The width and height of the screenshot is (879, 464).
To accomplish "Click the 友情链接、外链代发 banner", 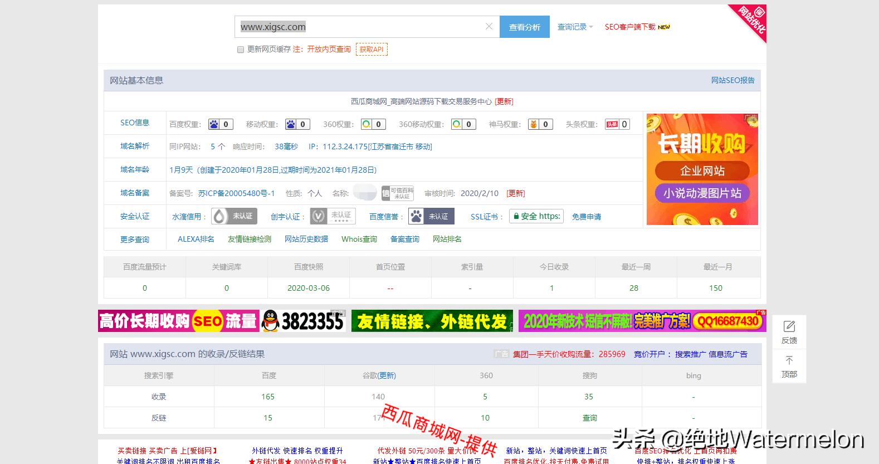I will (432, 321).
